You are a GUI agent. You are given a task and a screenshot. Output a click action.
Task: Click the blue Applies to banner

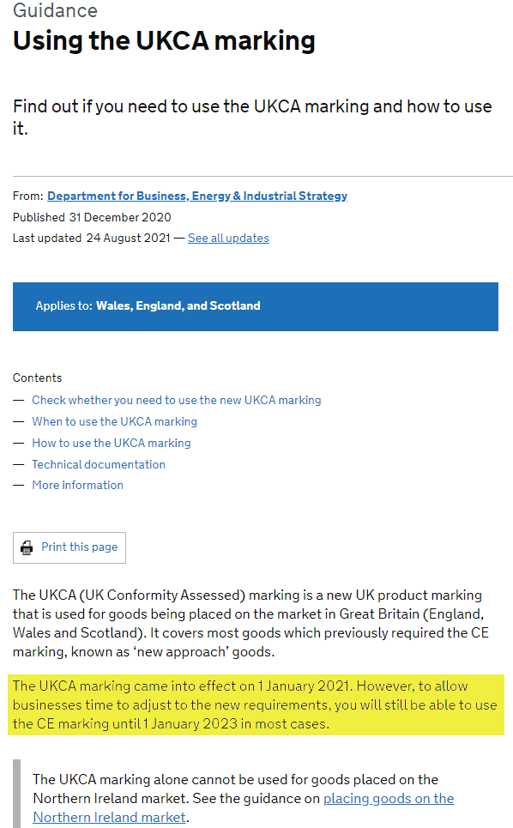(x=256, y=306)
